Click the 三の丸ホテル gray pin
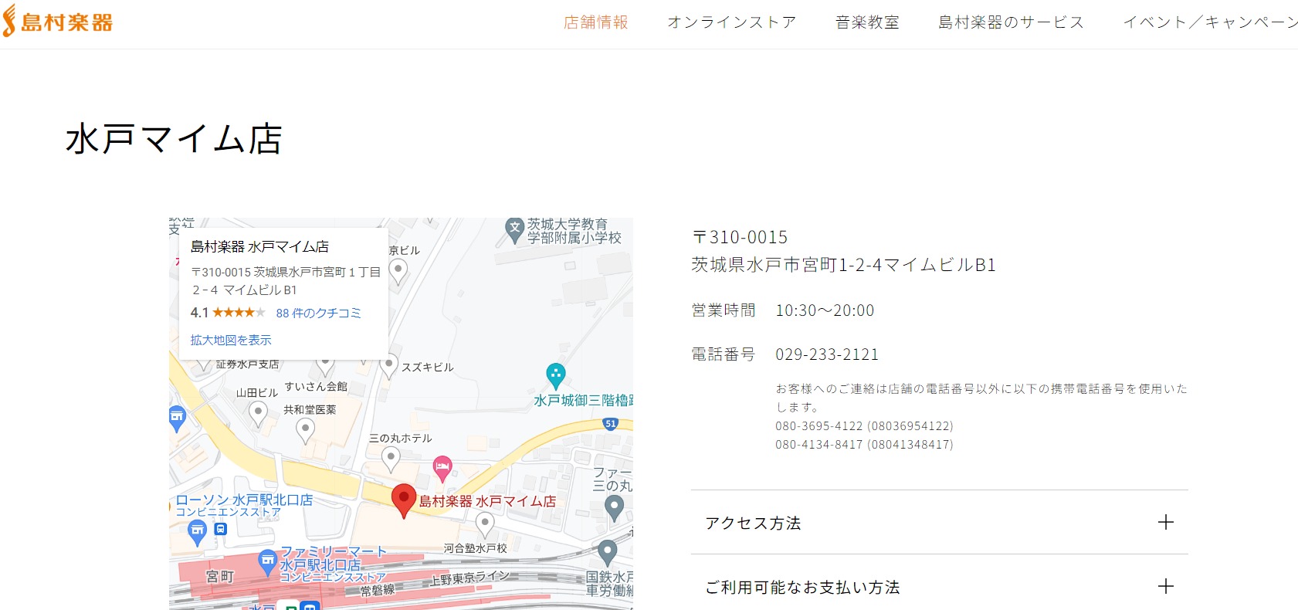Image resolution: width=1298 pixels, height=610 pixels. coord(391,459)
